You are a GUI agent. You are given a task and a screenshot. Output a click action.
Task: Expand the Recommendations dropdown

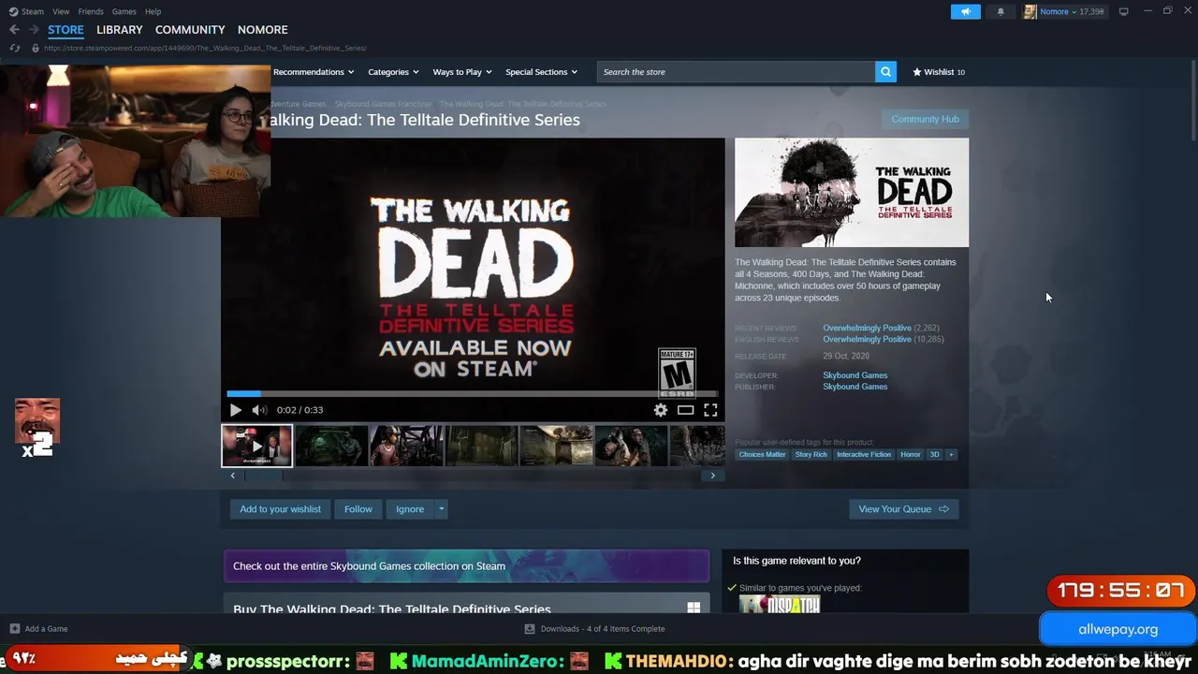click(x=313, y=72)
